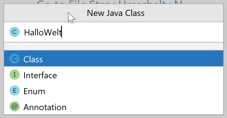Click the gray separator strip under name field
Image resolution: width=227 pixels, height=118 pixels.
pos(114,46)
